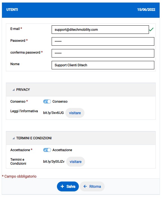Visit the privacy informativa link button

(75, 113)
